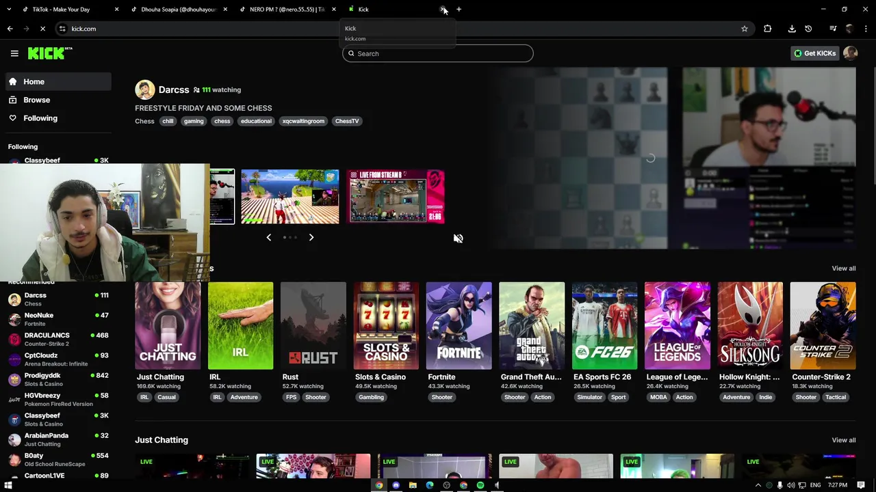The height and width of the screenshot is (492, 876).
Task: Open the EA Sports FC 26 category
Action: (x=605, y=326)
